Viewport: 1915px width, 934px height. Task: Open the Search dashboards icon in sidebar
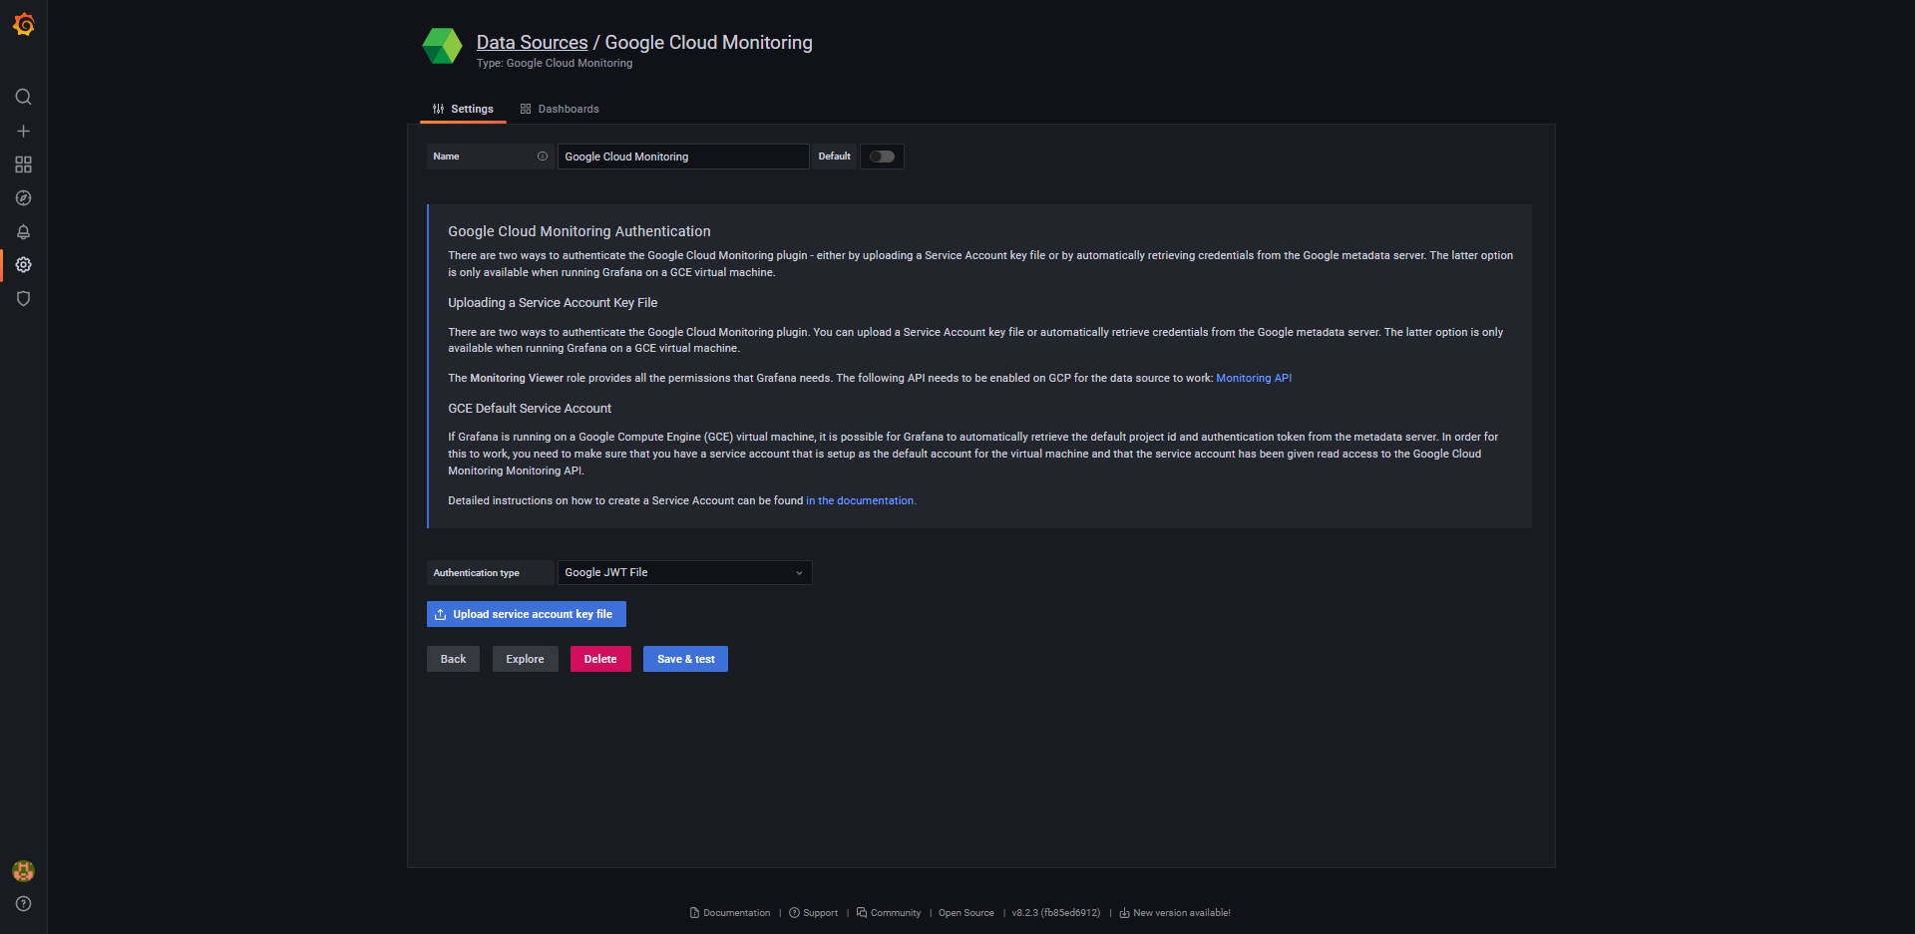click(x=24, y=97)
